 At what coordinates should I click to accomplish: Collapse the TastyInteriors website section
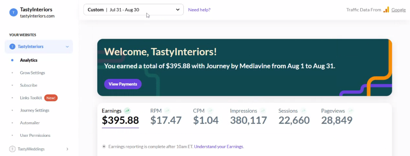(x=67, y=46)
